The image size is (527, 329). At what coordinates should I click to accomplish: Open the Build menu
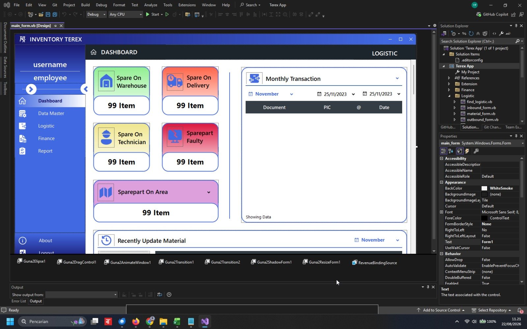[x=85, y=5]
